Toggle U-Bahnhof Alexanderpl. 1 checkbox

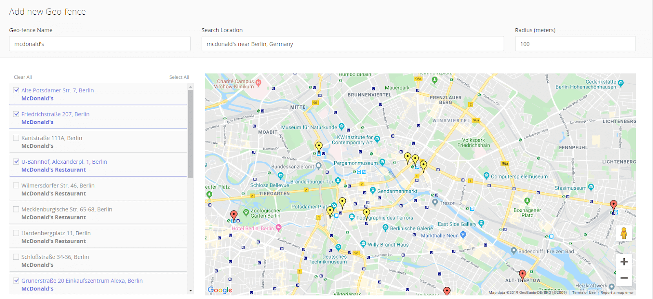(x=16, y=161)
